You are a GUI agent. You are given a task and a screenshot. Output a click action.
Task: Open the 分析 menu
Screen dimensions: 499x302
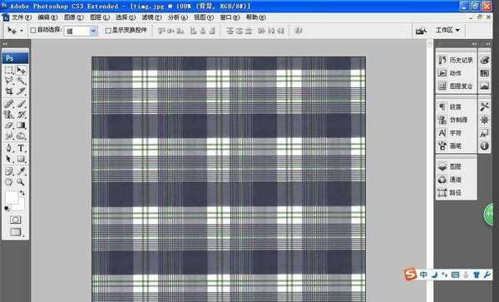click(x=178, y=17)
